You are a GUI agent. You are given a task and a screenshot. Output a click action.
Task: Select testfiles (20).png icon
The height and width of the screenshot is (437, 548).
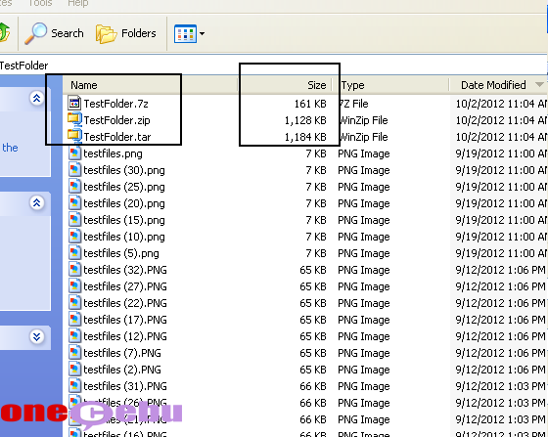74,203
